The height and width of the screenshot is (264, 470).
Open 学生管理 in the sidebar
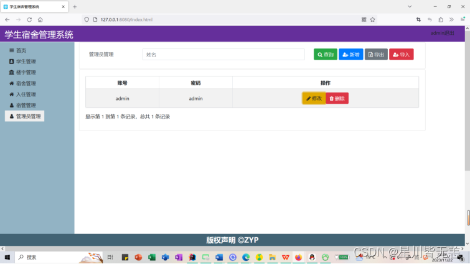pyautogui.click(x=23, y=61)
